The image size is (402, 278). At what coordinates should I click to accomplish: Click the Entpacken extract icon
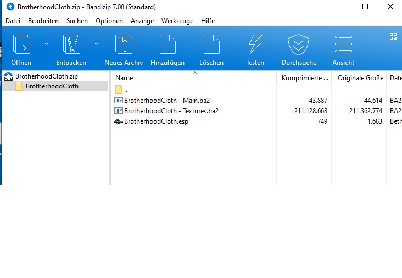pyautogui.click(x=71, y=45)
